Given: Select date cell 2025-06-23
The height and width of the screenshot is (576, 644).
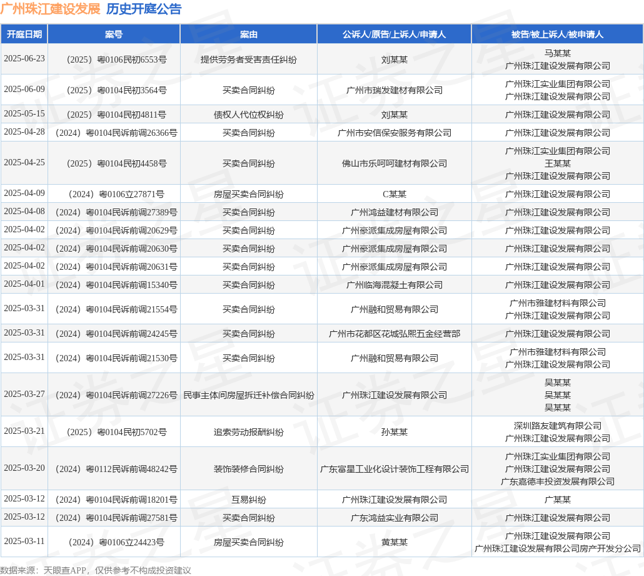Looking at the screenshot, I should (x=24, y=58).
